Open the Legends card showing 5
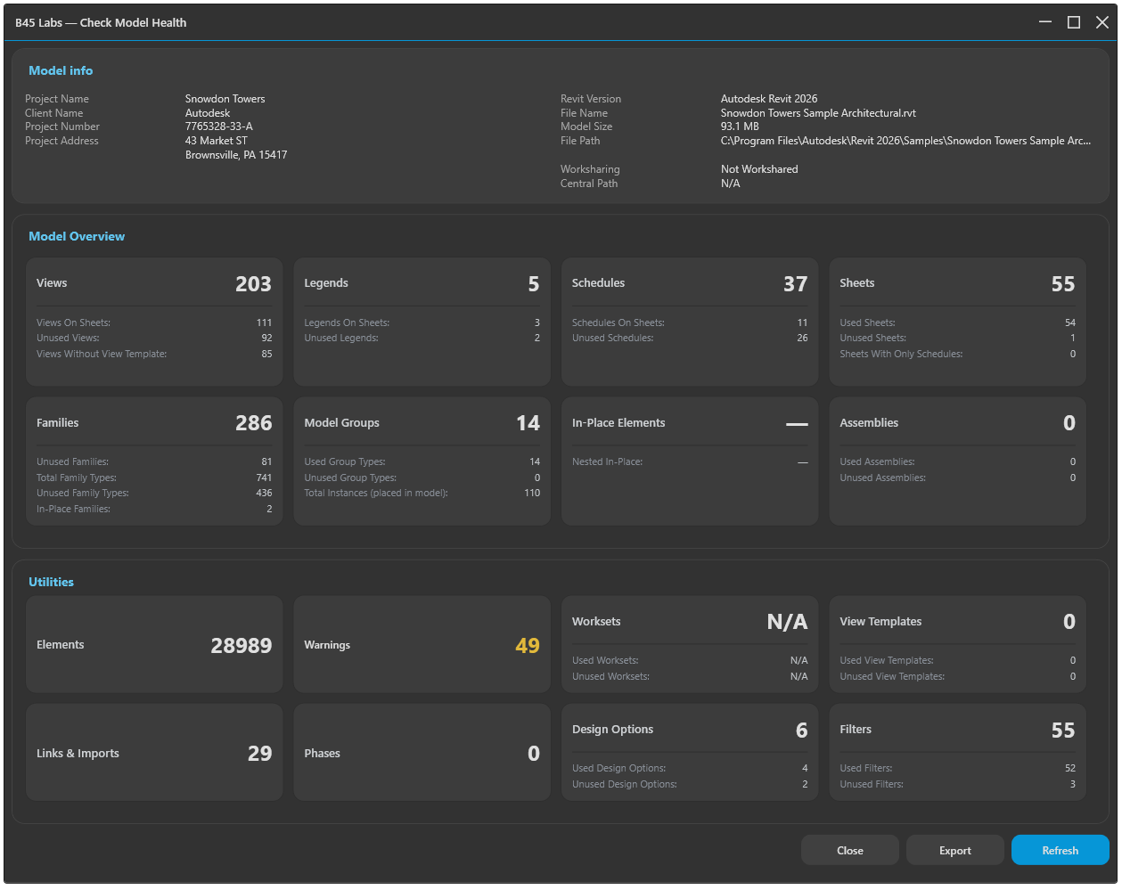1122x890 pixels. pyautogui.click(x=422, y=322)
